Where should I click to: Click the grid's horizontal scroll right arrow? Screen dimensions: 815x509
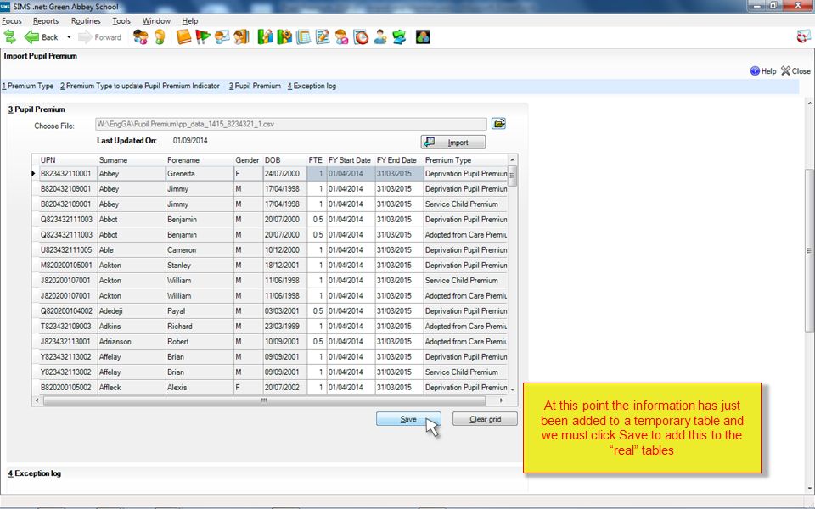pyautogui.click(x=501, y=400)
